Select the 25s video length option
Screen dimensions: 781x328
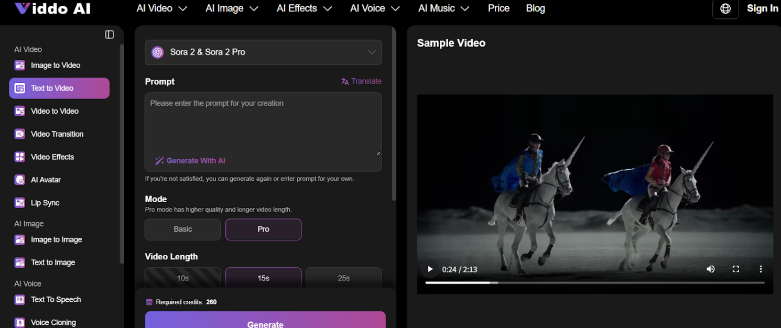coord(344,278)
